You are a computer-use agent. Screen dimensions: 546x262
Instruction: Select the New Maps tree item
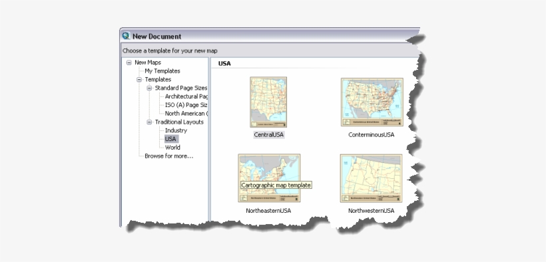pyautogui.click(x=148, y=63)
